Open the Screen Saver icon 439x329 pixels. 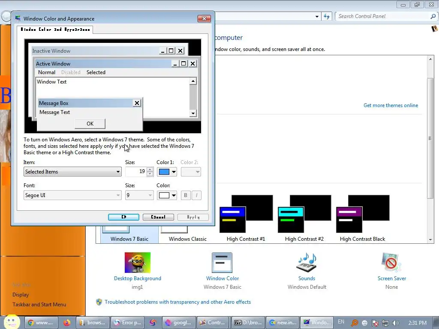click(x=391, y=263)
